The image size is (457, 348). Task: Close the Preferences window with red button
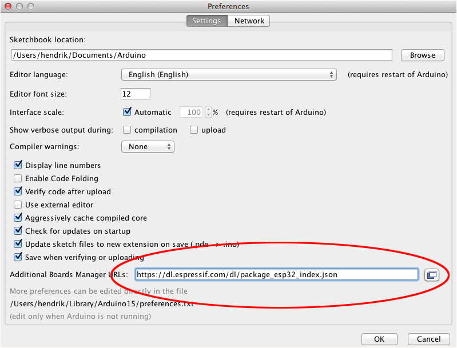click(x=8, y=6)
